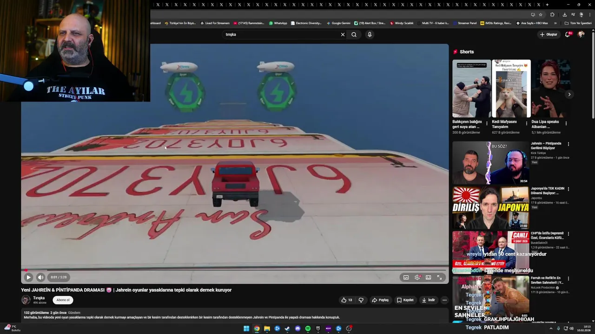Viewport: 595px width, 334px height.
Task: Open options for Kedi Mafyasını short
Action: click(x=526, y=124)
